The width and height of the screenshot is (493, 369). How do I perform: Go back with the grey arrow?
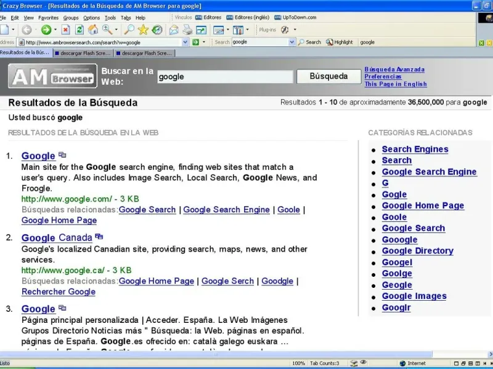[26, 30]
